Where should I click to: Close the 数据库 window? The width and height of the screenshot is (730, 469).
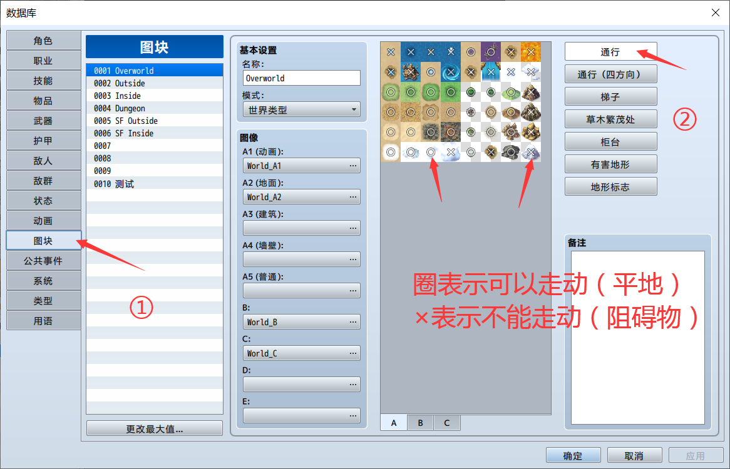coord(716,13)
